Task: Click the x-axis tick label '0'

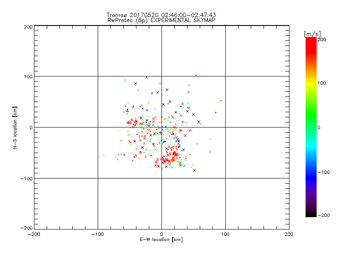Action: (161, 234)
